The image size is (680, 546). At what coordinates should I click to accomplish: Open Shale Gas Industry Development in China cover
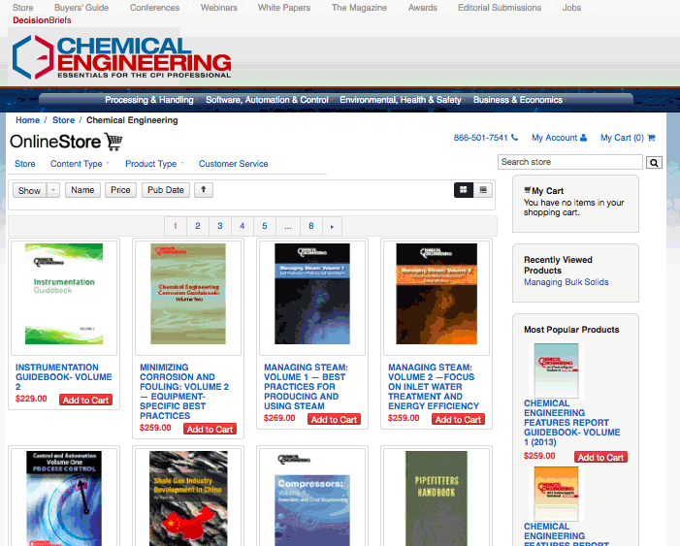(188, 498)
